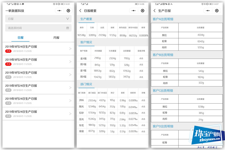Click 点击 details link for customer 金Y福
This screenshot has width=225, height=150.
(141, 71)
